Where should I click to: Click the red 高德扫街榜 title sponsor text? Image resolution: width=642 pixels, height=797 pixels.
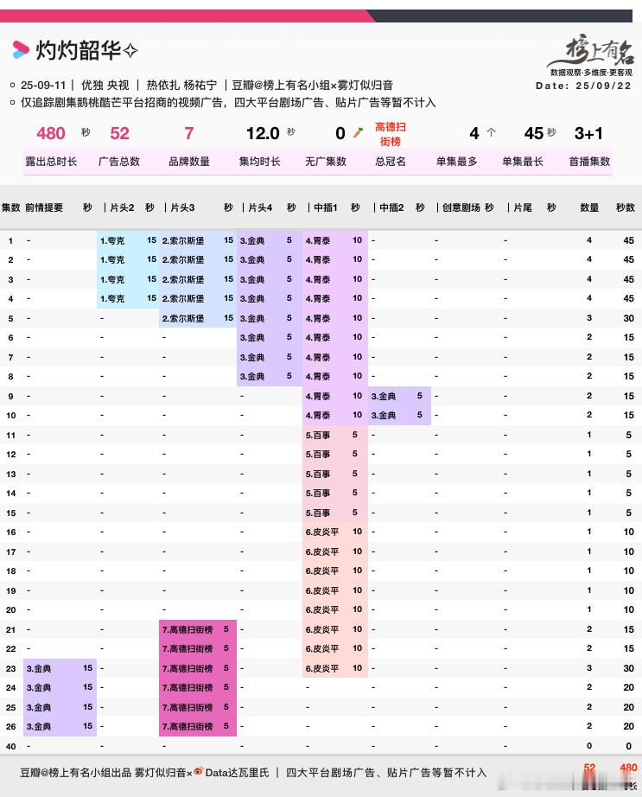pos(390,134)
